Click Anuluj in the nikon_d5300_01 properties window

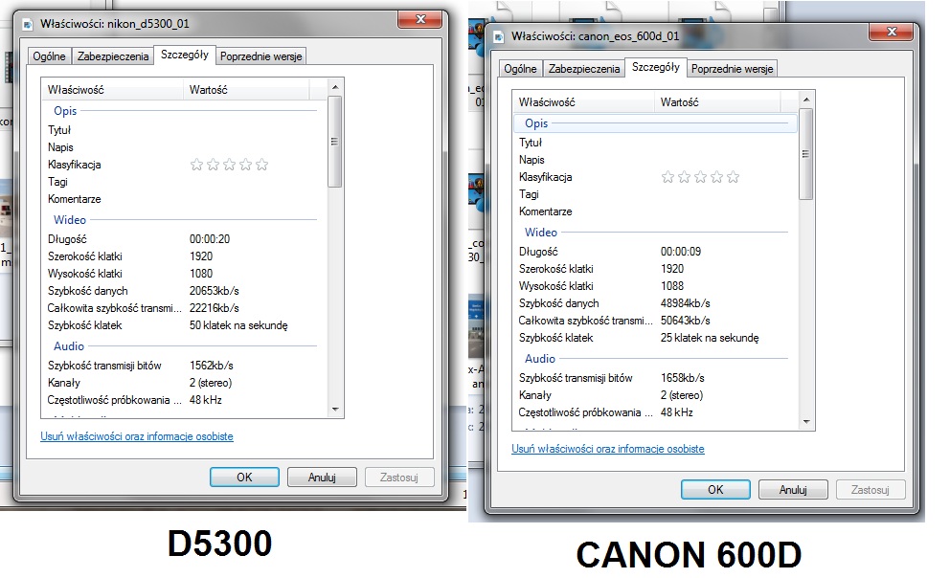click(322, 477)
